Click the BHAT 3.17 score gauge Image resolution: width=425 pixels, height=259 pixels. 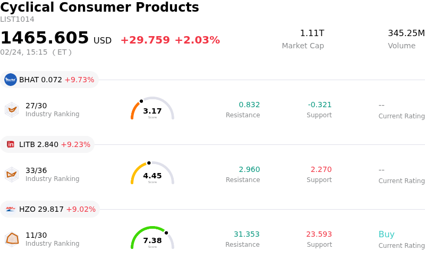click(x=152, y=109)
